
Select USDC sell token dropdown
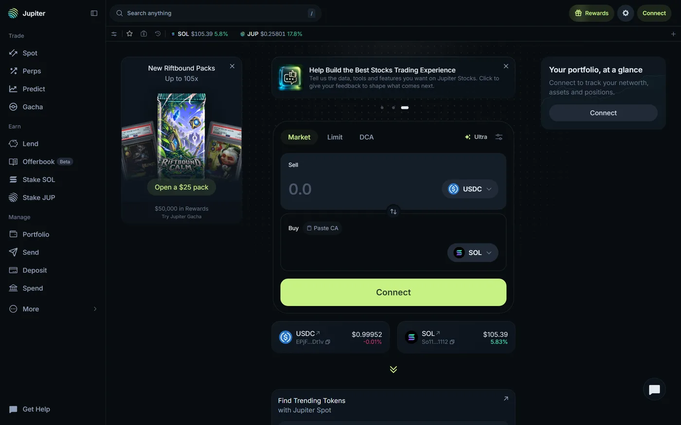[x=470, y=189]
